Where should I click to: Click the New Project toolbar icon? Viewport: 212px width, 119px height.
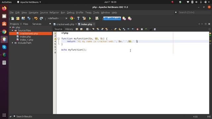(18, 19)
